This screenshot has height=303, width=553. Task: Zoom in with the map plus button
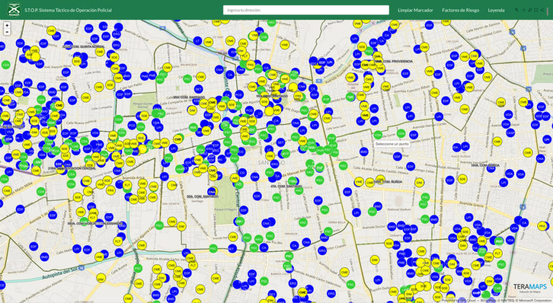pos(6,25)
